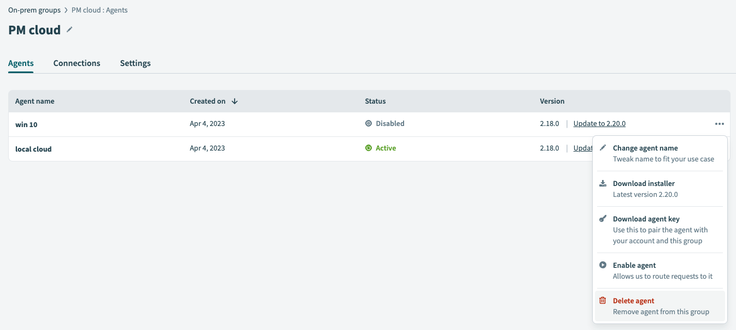
Task: Click the download icon beside Download installer
Action: [x=603, y=183]
